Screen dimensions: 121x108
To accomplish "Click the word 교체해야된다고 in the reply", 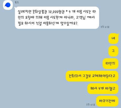I will (x=104, y=76).
